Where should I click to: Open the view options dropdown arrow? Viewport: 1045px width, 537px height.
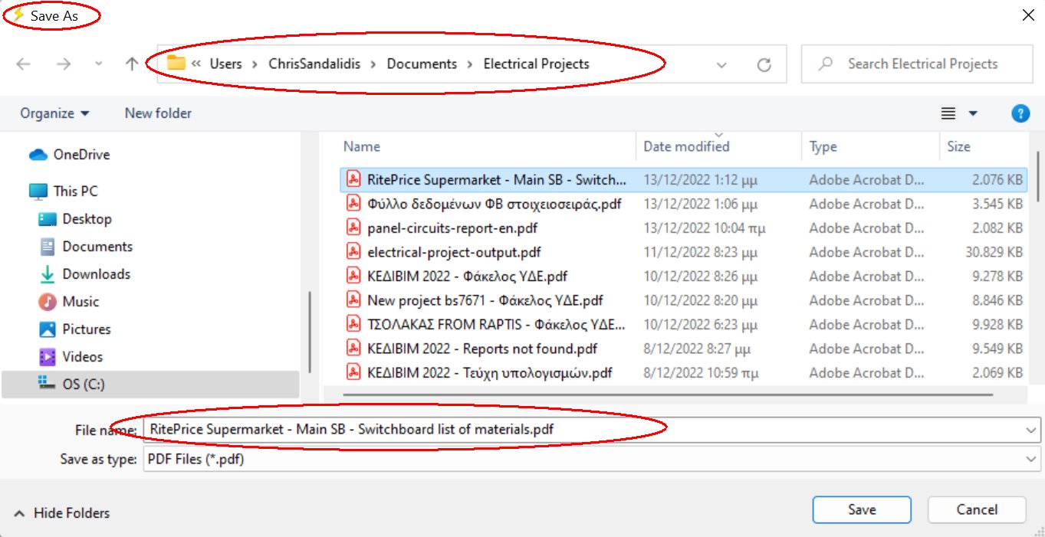[973, 113]
